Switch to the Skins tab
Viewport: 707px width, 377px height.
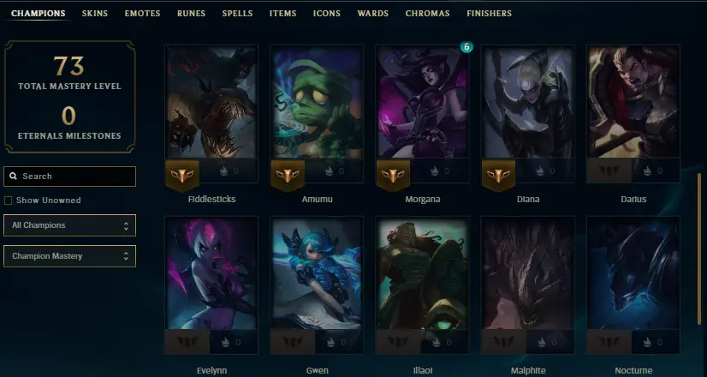(x=95, y=14)
